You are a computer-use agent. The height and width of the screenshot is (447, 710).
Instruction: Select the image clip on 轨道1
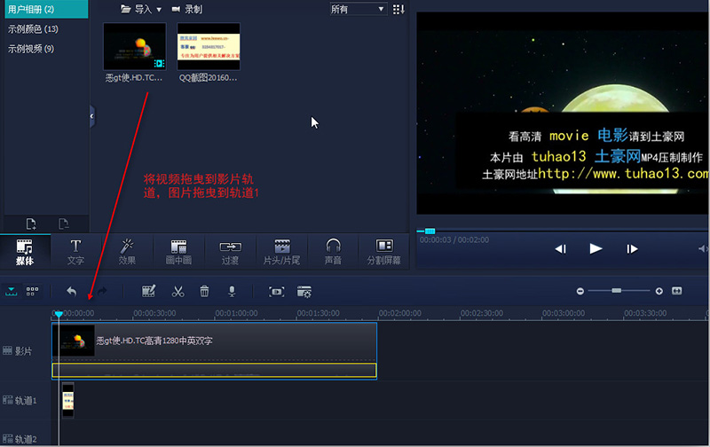click(68, 400)
